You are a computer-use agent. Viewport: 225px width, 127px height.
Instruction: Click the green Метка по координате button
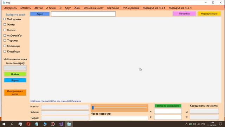coord(168,106)
